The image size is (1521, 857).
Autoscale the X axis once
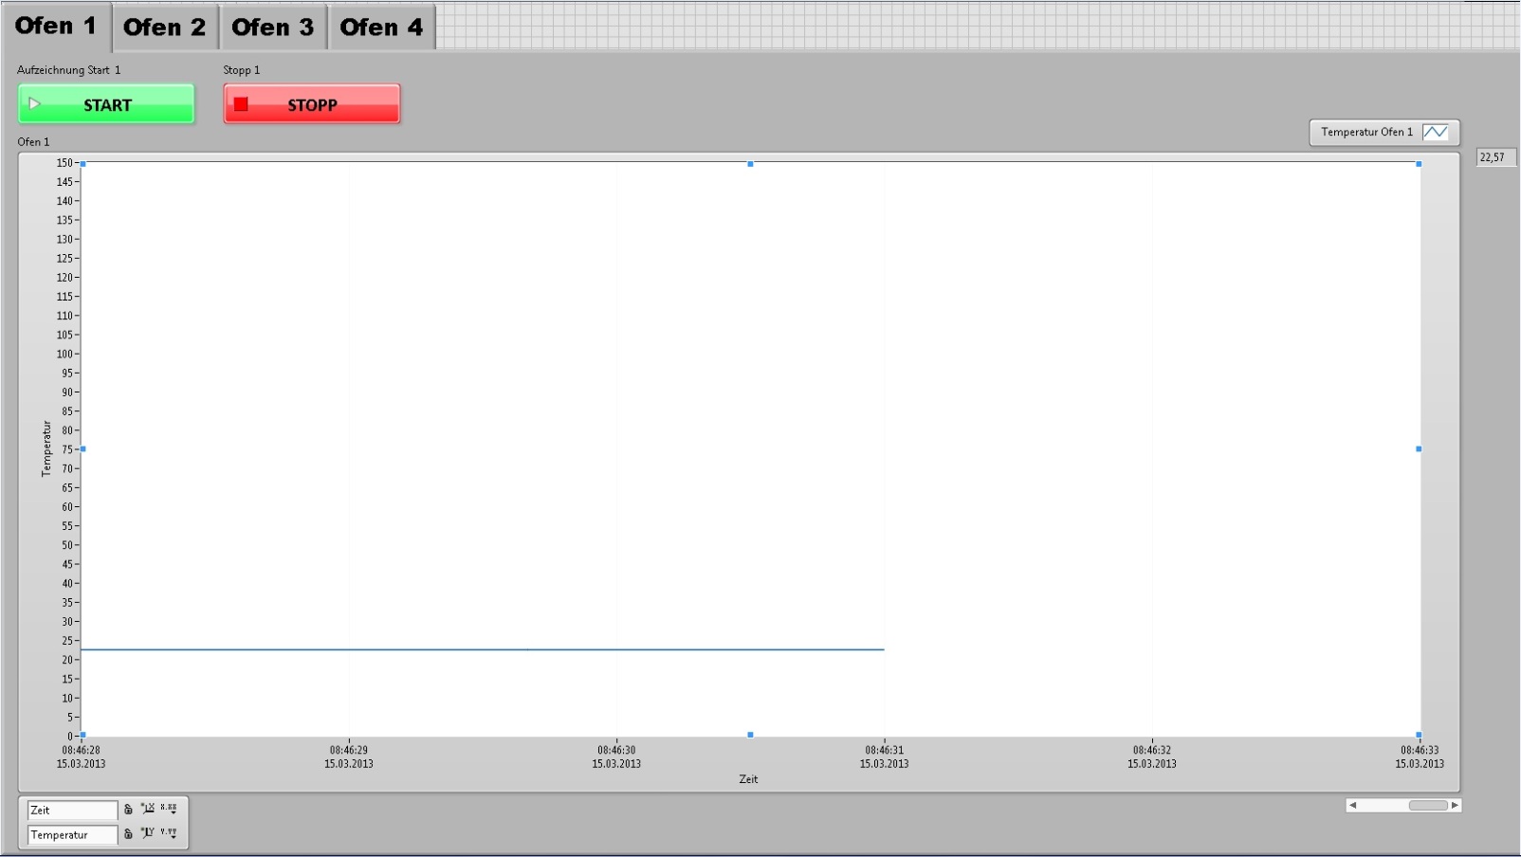(148, 809)
